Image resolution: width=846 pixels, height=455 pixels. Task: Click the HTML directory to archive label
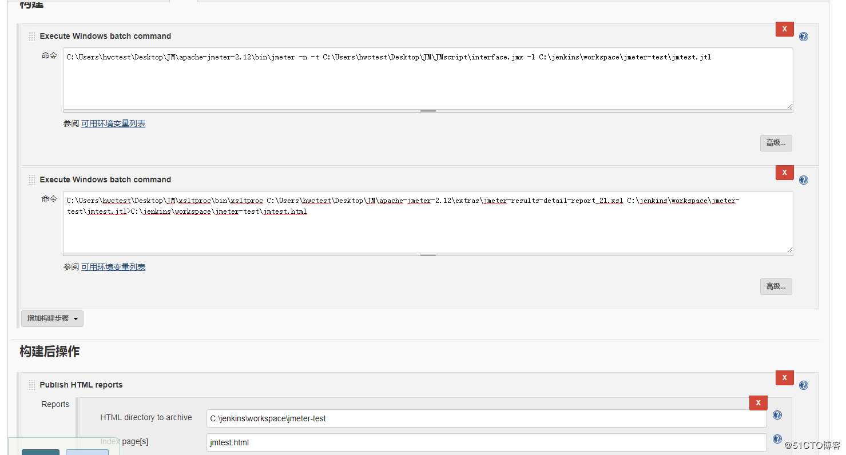tap(146, 417)
